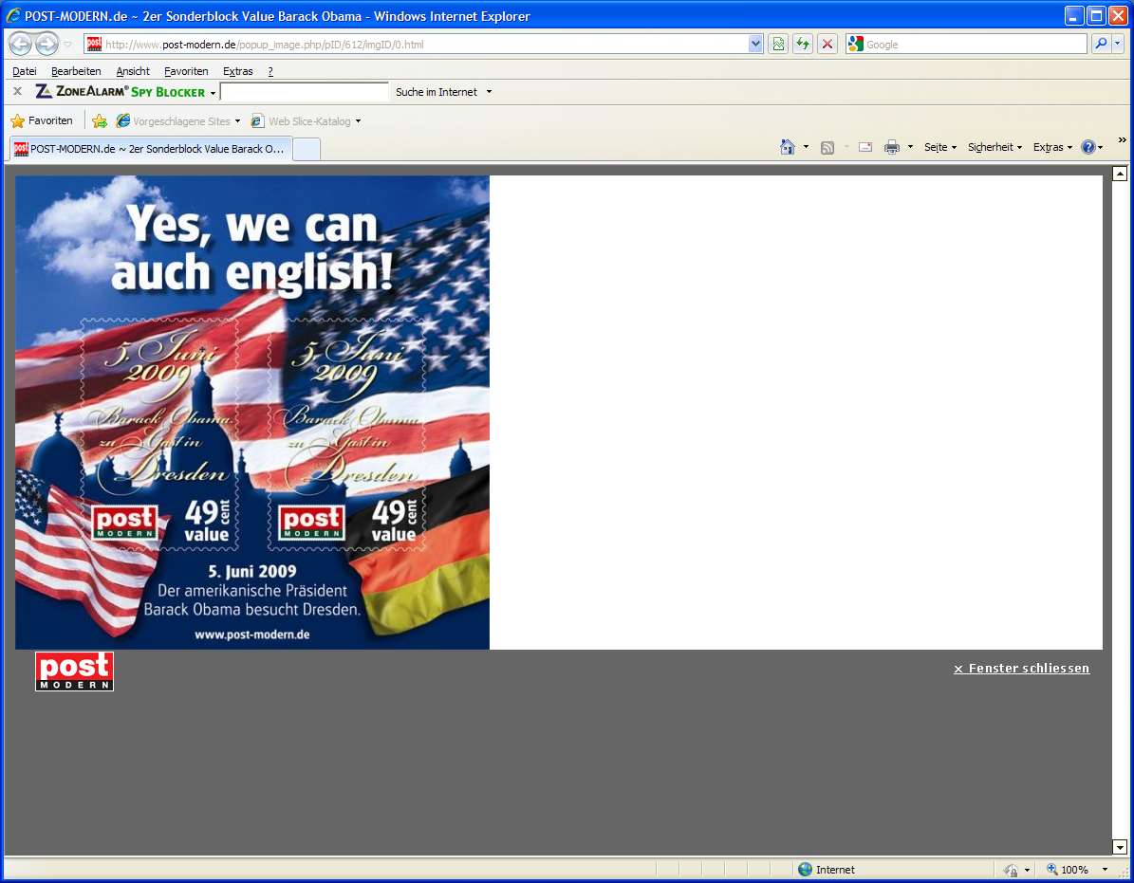Open Vorgeschlagene Sites link
This screenshot has width=1134, height=883.
tap(177, 120)
